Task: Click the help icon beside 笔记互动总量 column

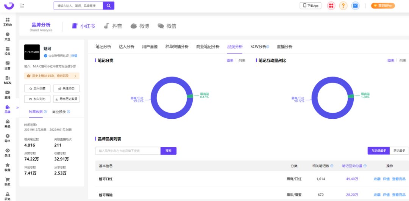Action: click(365, 166)
